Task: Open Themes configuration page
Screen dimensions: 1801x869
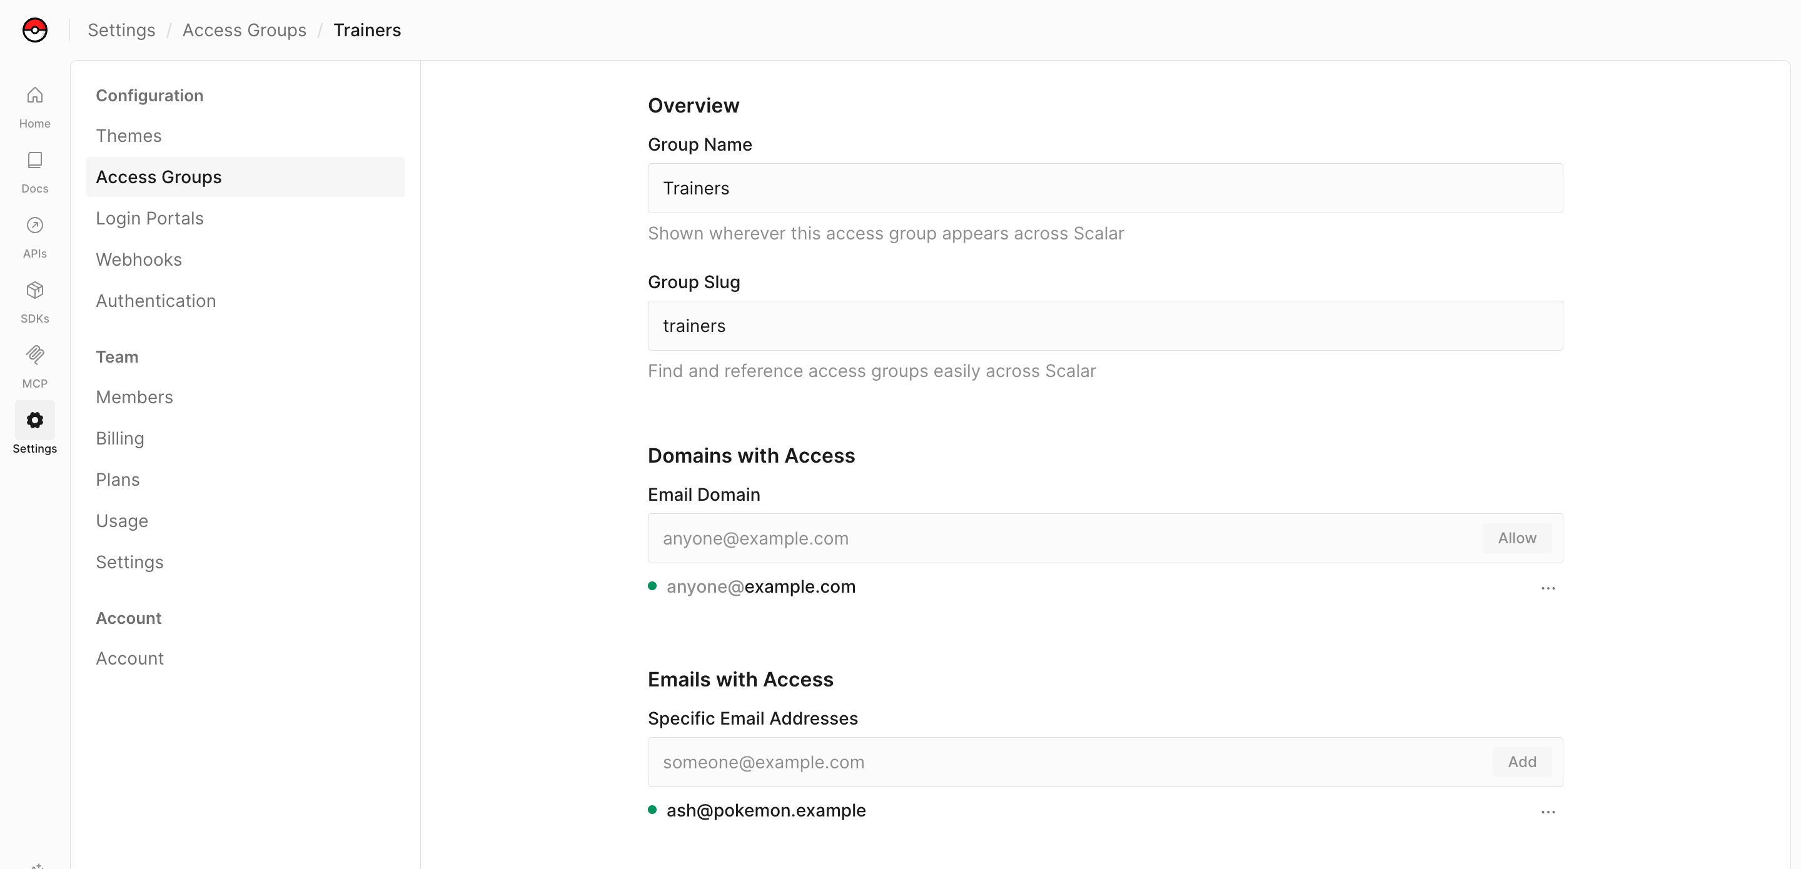Action: point(245,136)
